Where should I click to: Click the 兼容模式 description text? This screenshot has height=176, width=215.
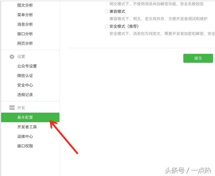[158, 19]
